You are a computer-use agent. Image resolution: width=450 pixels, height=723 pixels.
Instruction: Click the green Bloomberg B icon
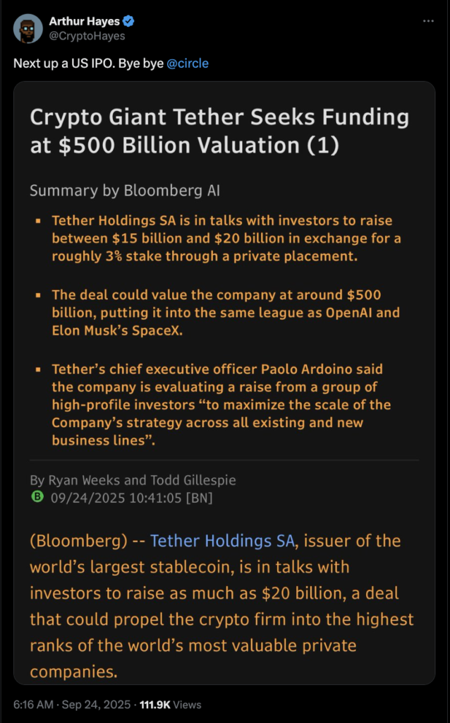[37, 496]
